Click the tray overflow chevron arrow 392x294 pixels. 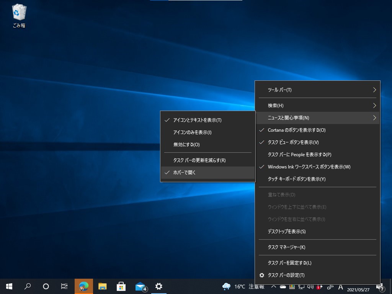[x=273, y=286]
